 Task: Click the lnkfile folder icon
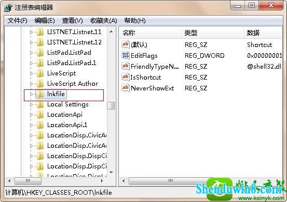tap(40, 94)
